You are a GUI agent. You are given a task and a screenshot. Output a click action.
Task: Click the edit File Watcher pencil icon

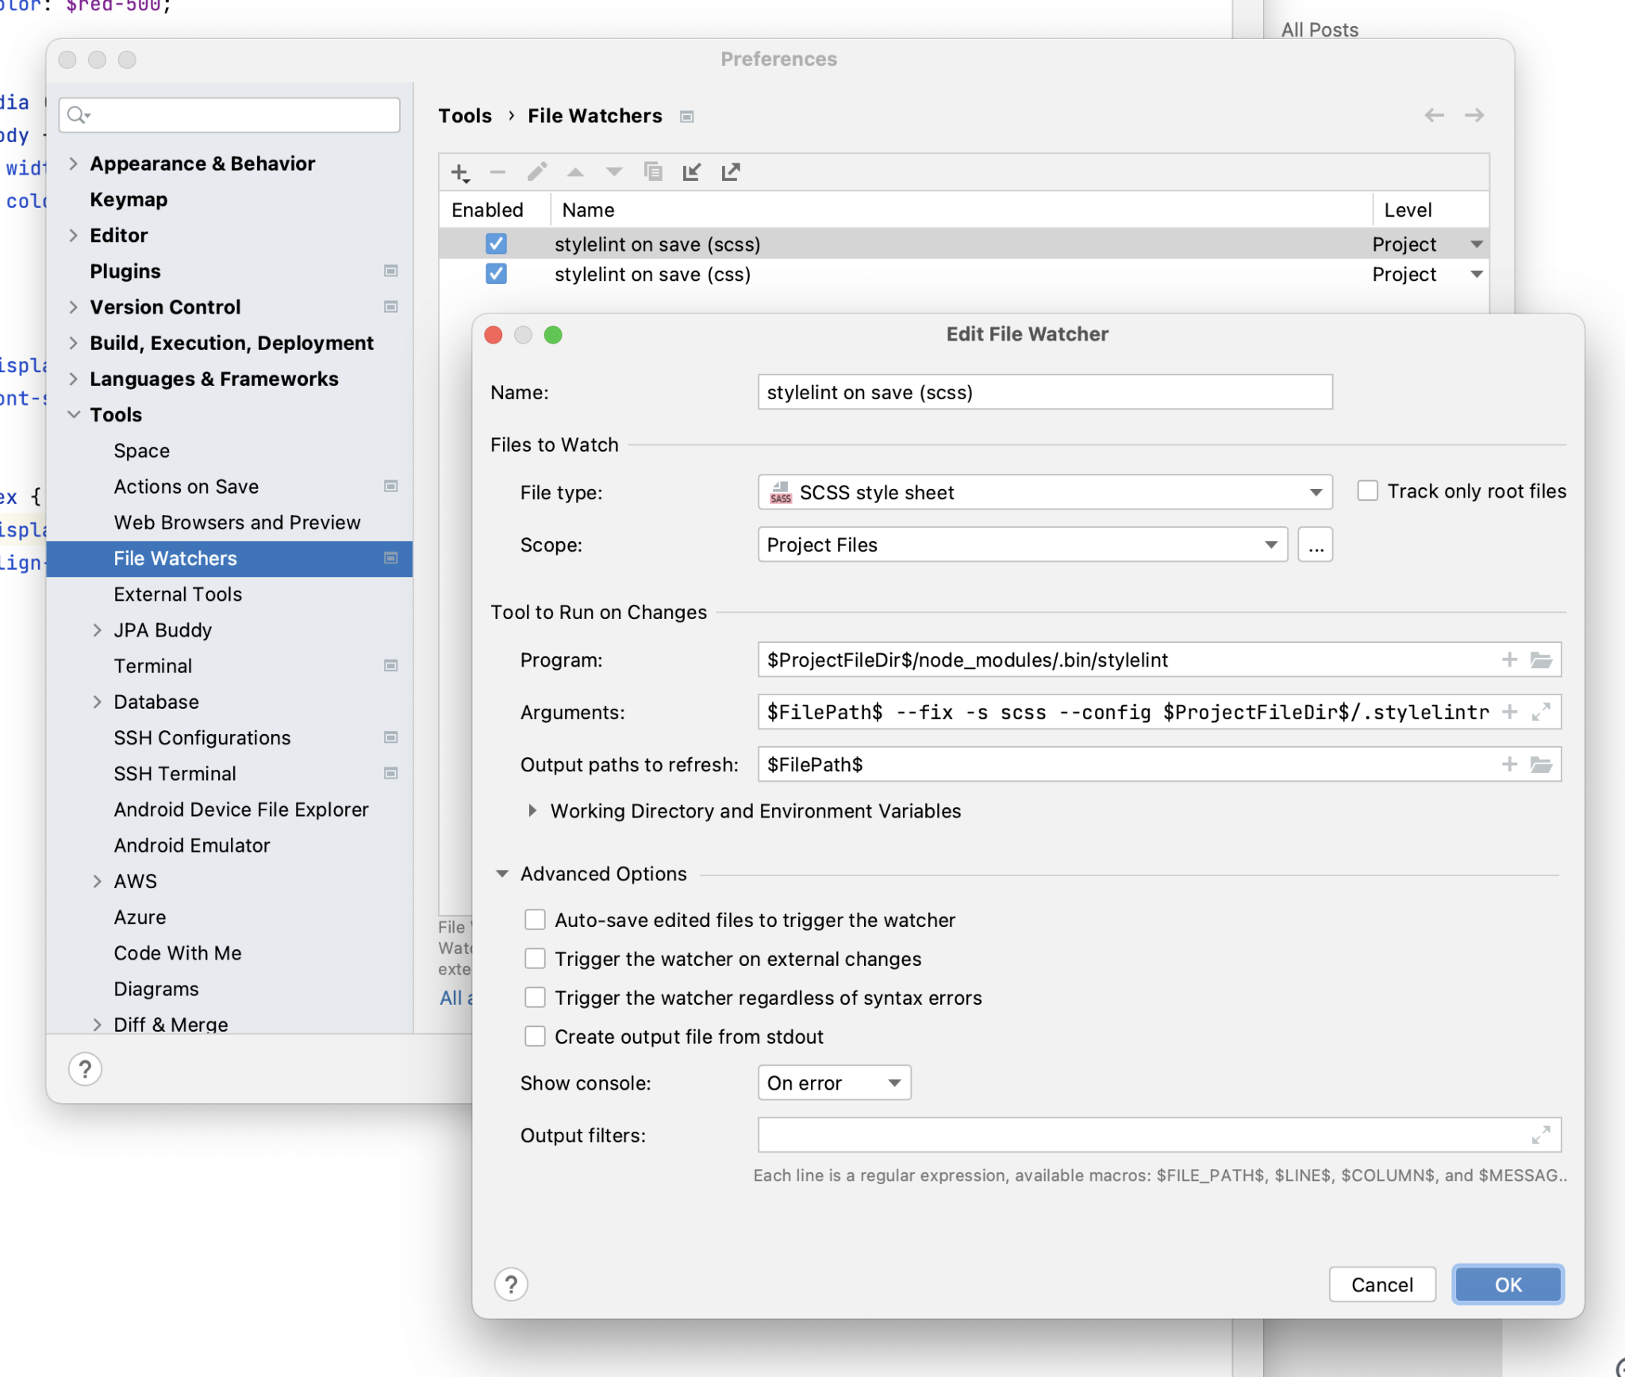tap(538, 171)
